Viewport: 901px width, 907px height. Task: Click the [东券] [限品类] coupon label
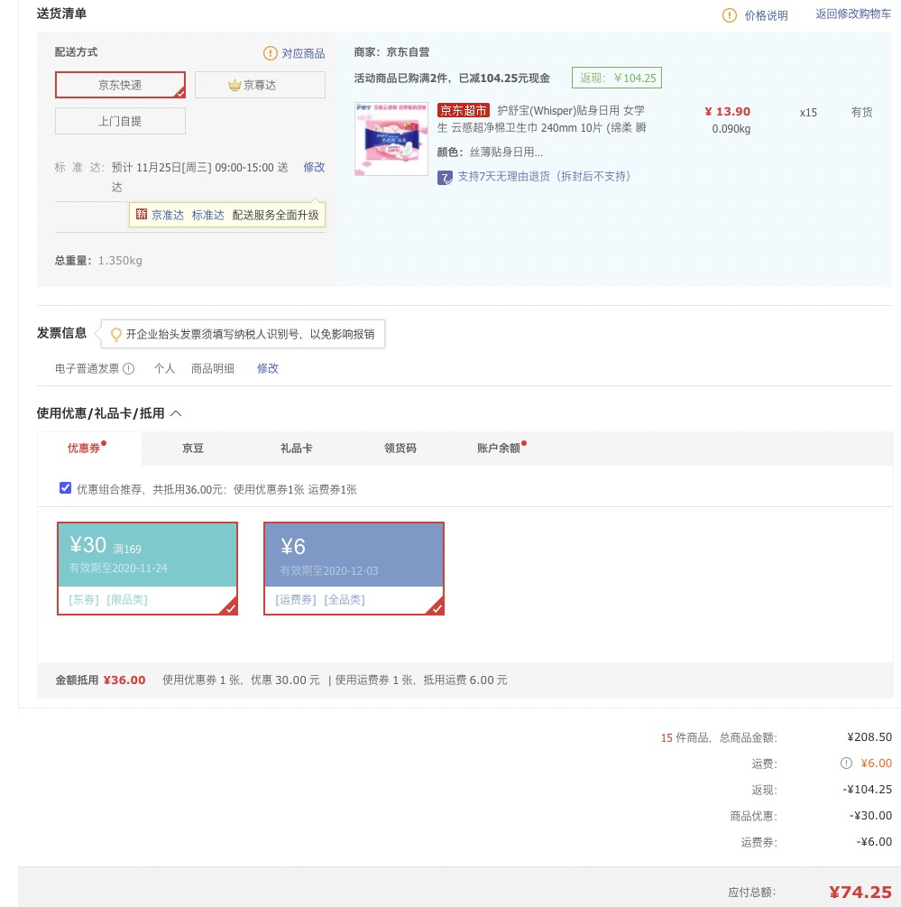[x=108, y=600]
